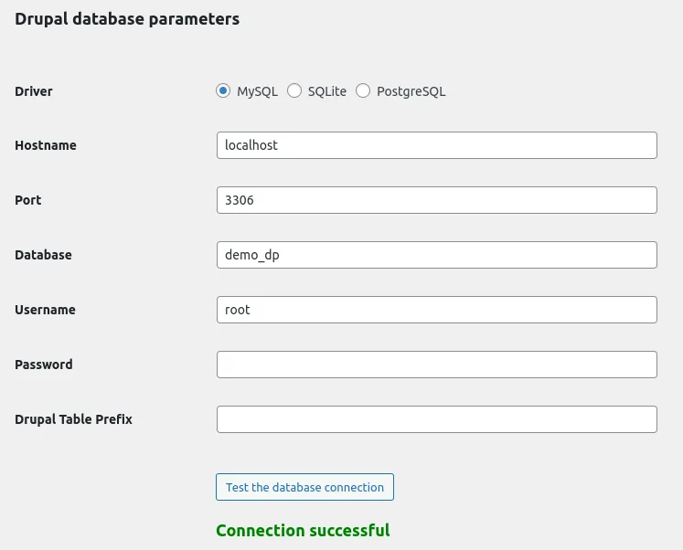Click the Password field label
This screenshot has width=683, height=550.
[44, 365]
